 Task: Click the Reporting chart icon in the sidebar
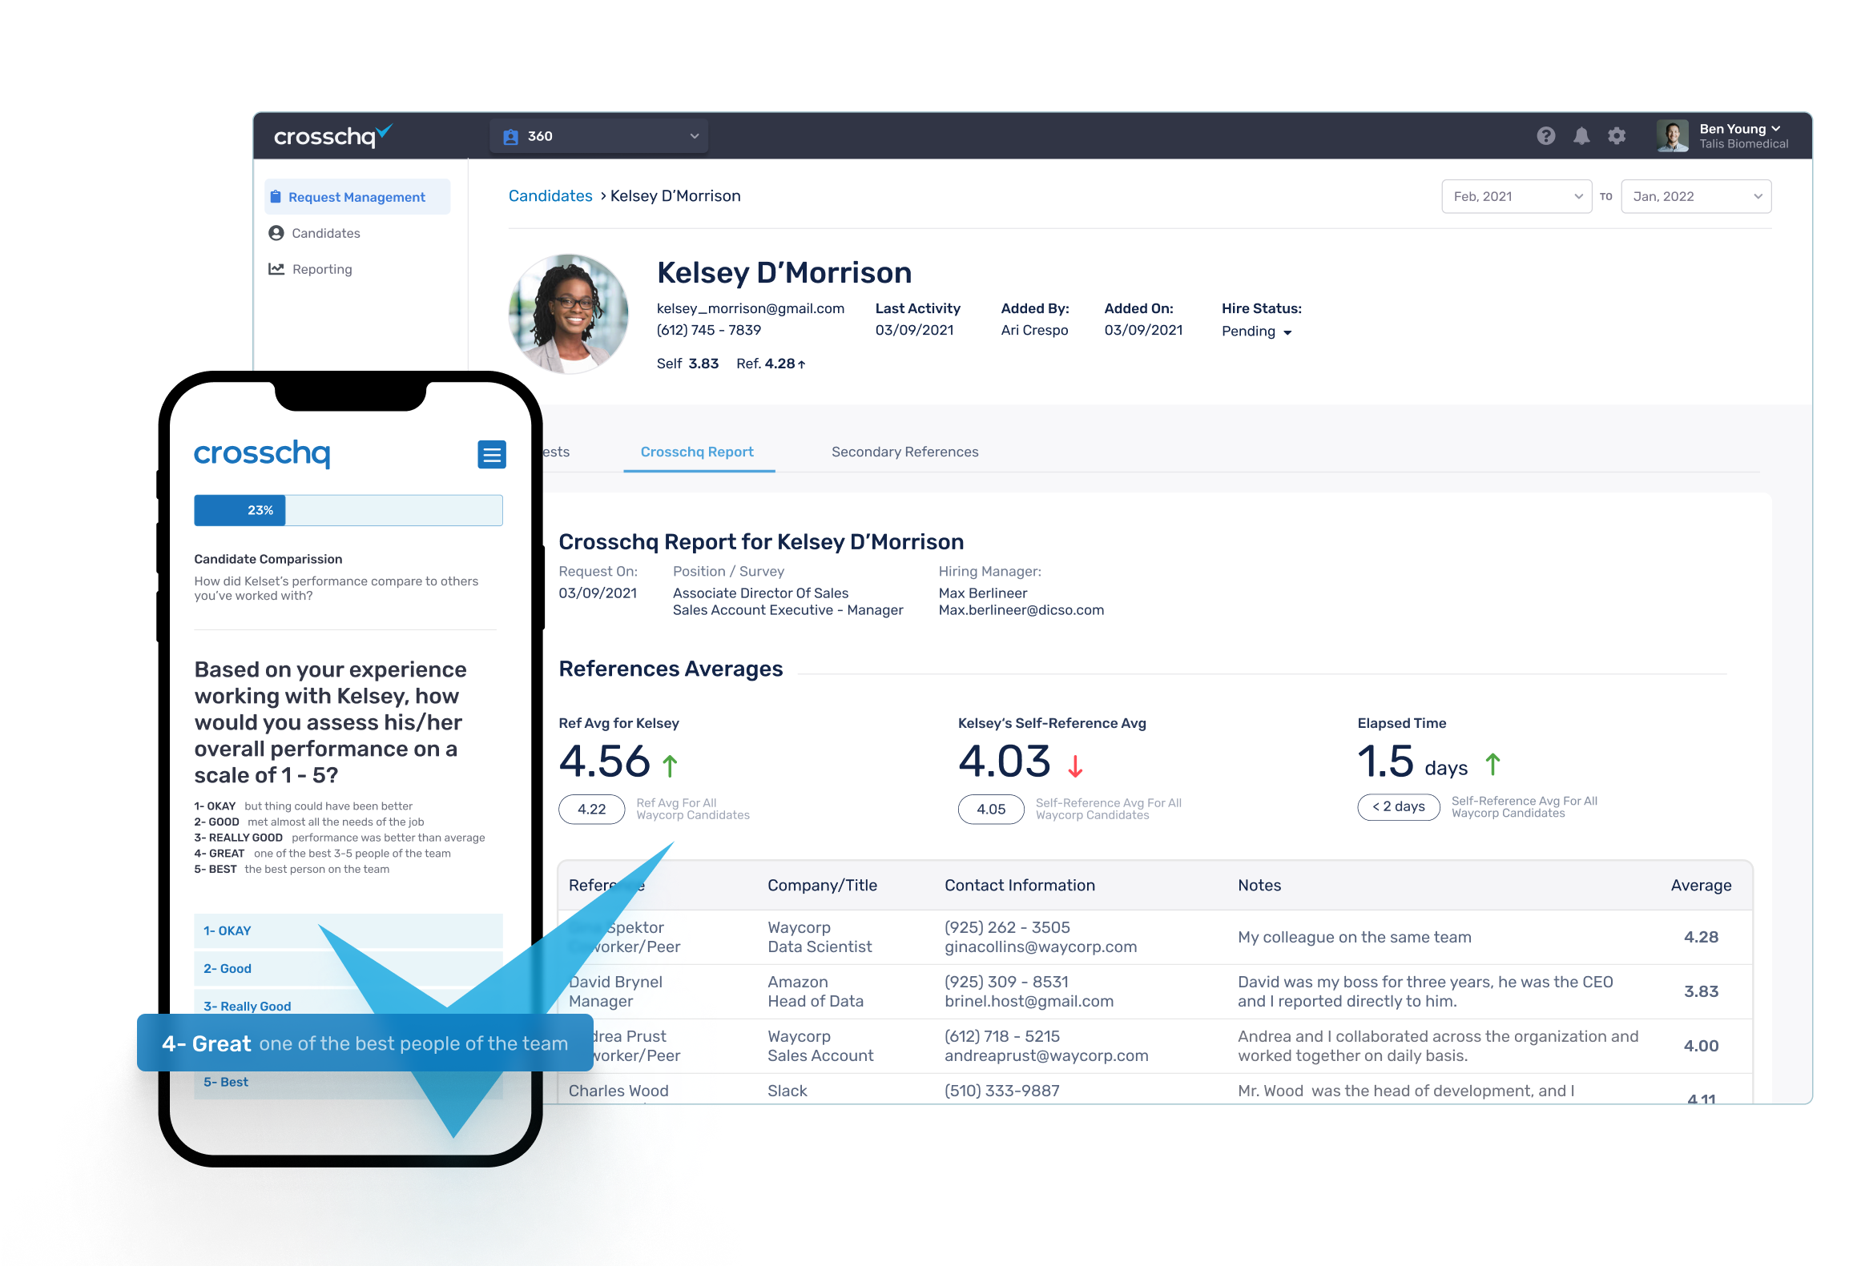276,269
